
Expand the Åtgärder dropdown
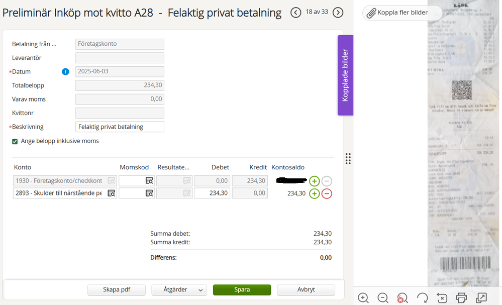(x=179, y=289)
